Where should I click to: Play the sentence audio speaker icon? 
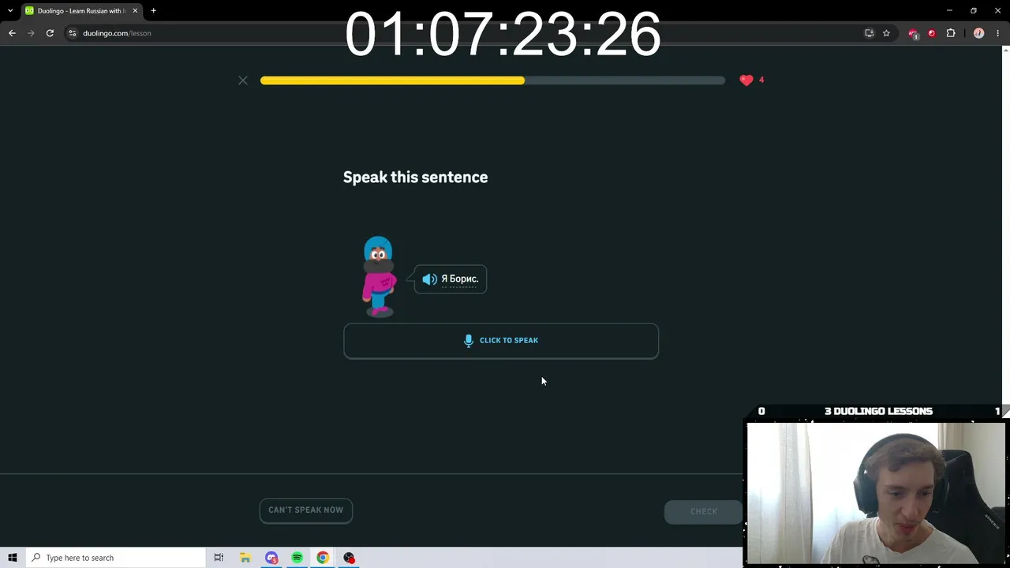[429, 279]
